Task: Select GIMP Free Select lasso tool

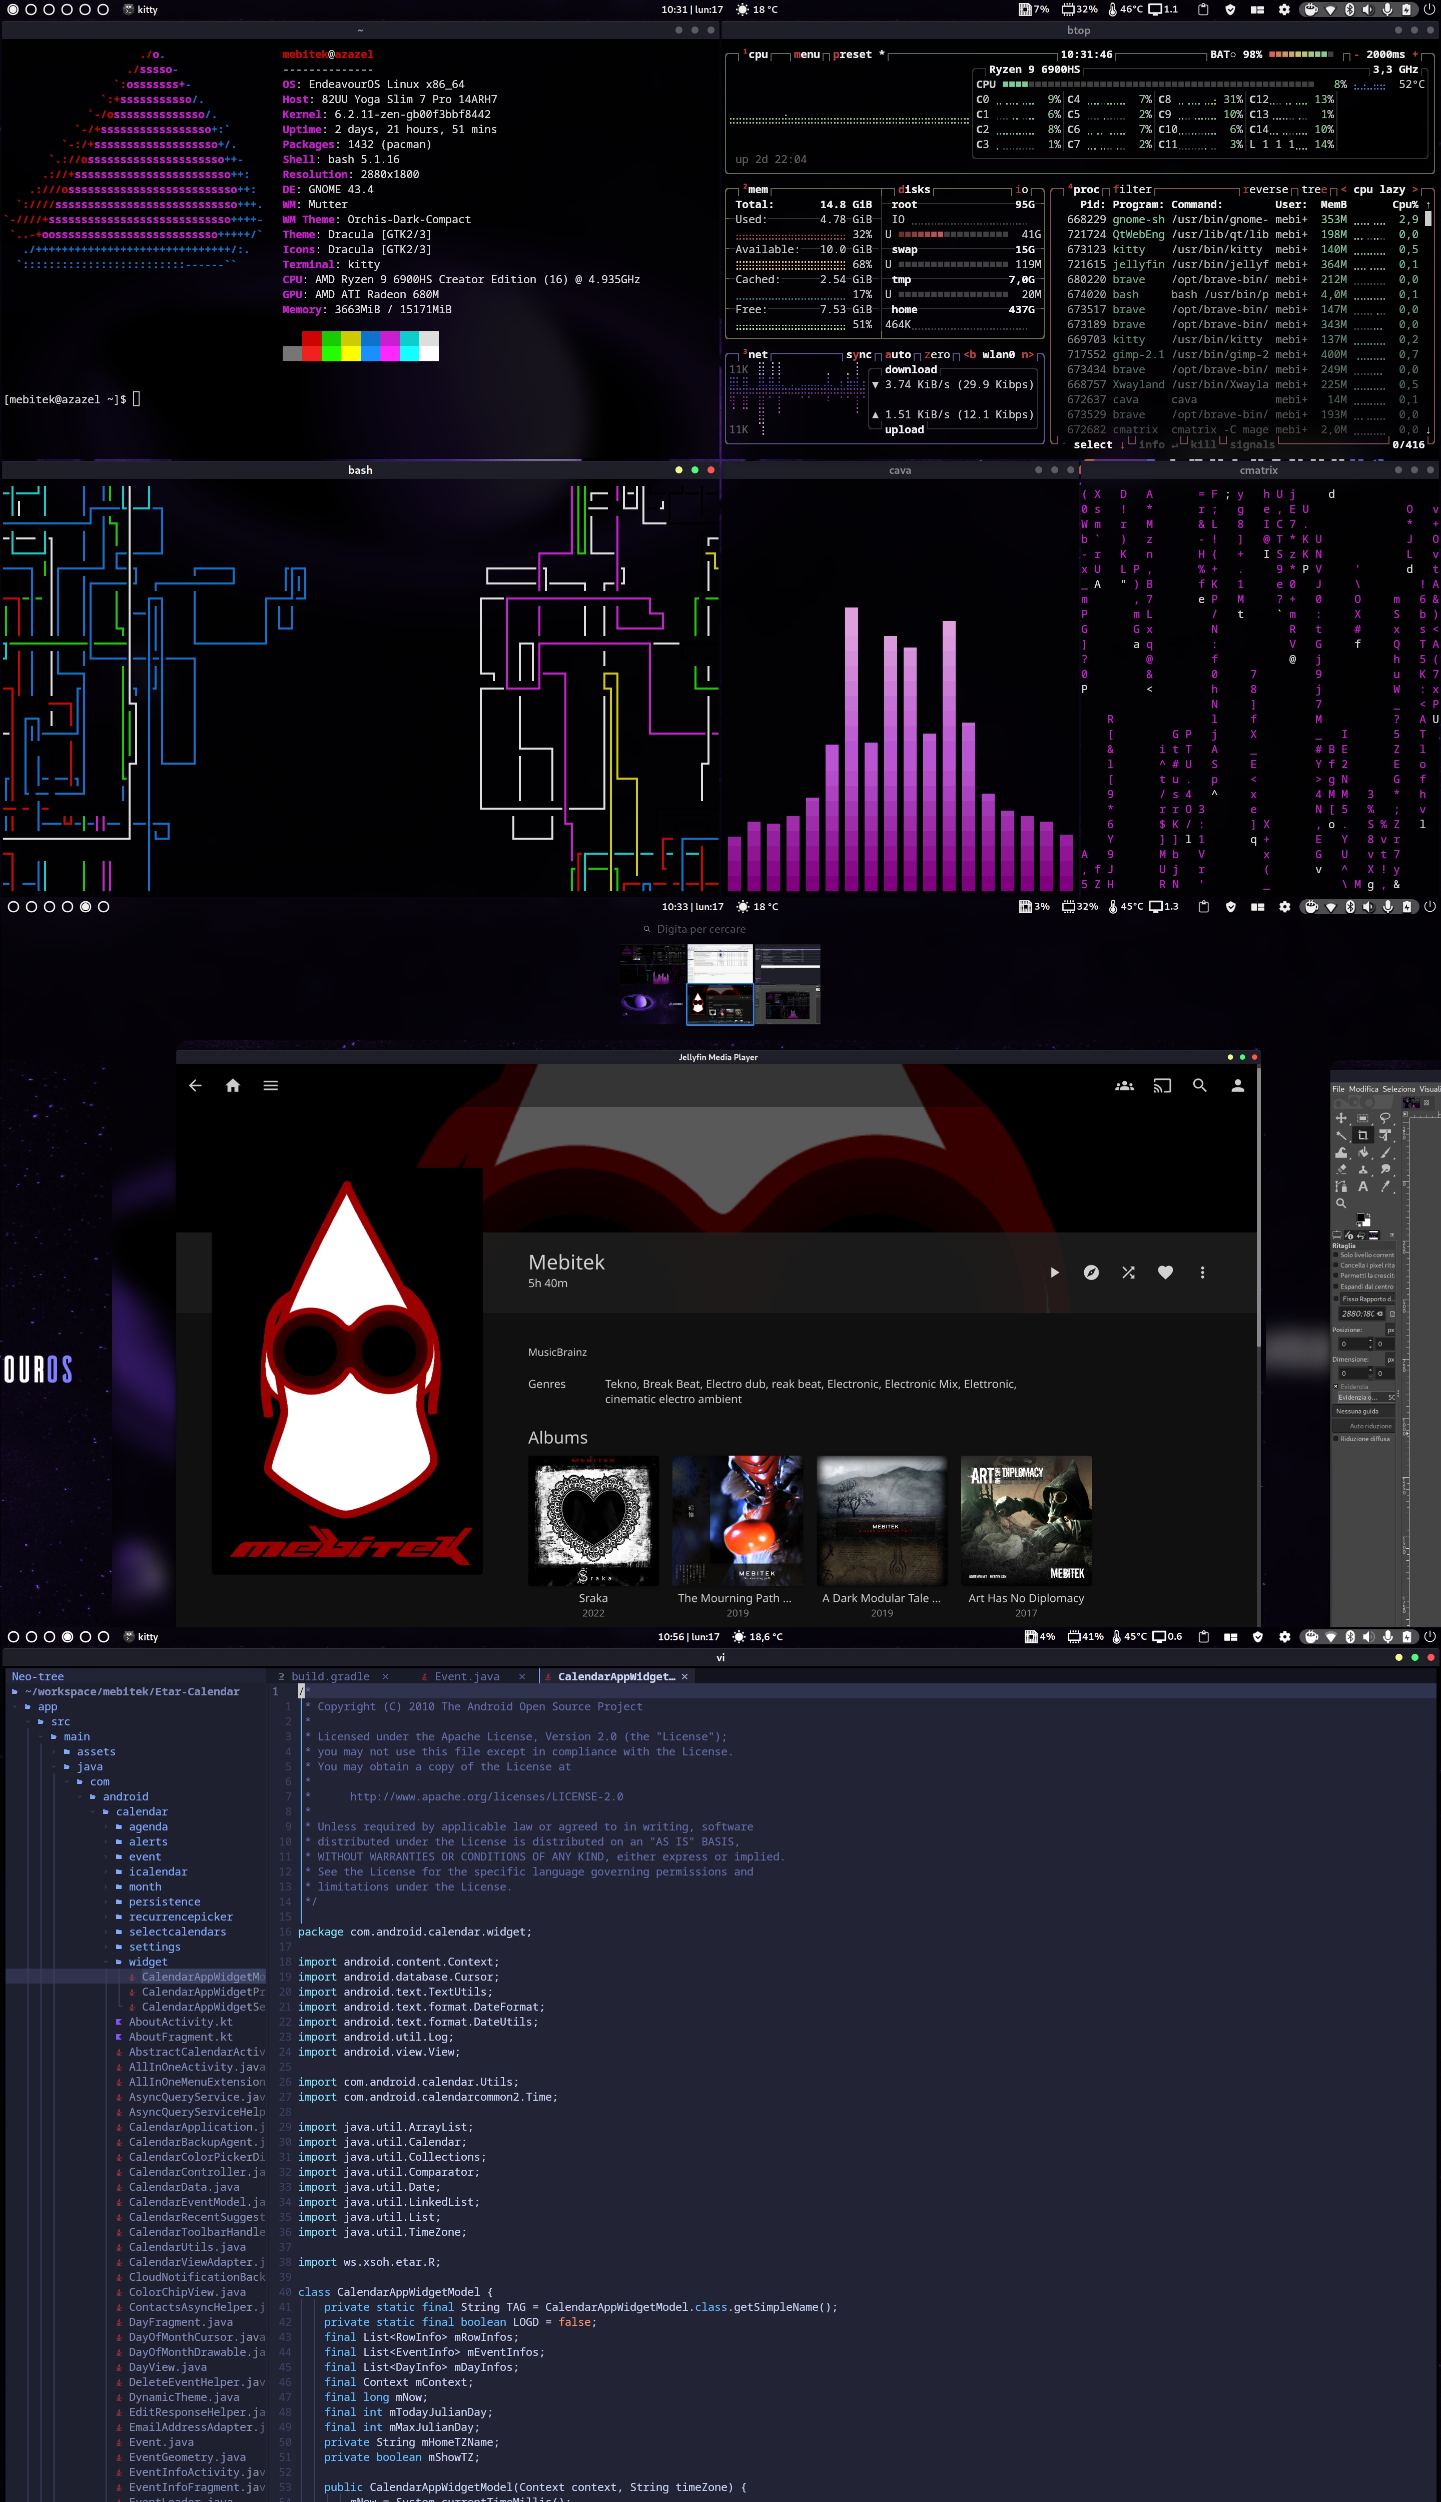Action: pyautogui.click(x=1384, y=1118)
